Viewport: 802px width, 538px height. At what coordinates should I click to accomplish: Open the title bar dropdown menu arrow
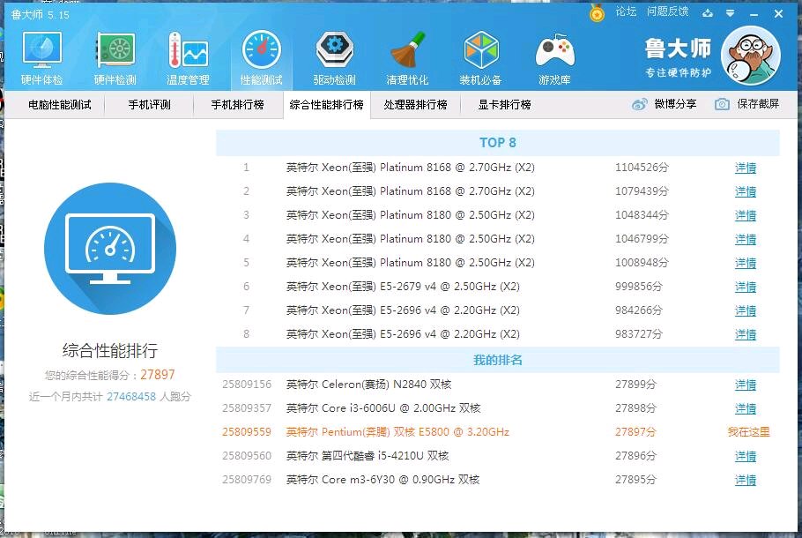[731, 13]
